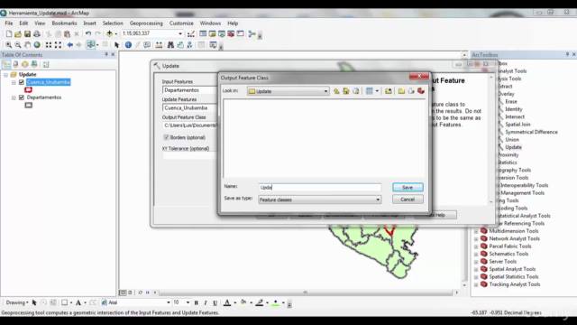
Task: Open the Drawing menu button
Action: (x=17, y=302)
